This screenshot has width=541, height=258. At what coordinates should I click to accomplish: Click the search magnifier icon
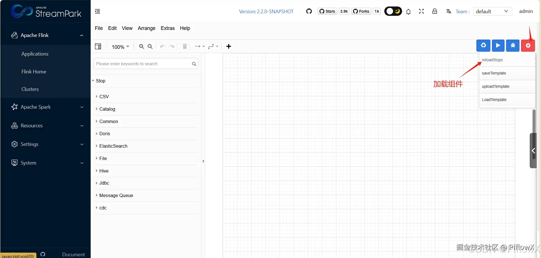click(194, 64)
